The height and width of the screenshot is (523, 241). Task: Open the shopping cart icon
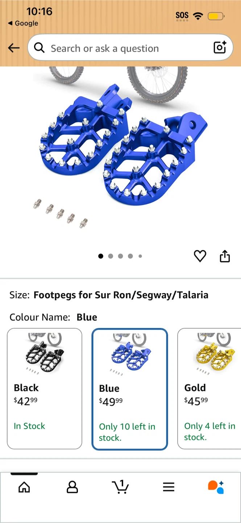click(120, 487)
